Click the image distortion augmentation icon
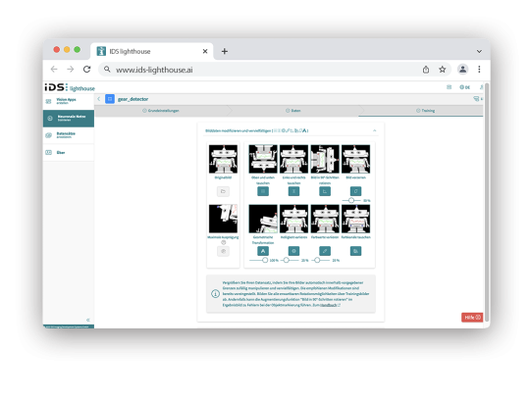 (355, 191)
